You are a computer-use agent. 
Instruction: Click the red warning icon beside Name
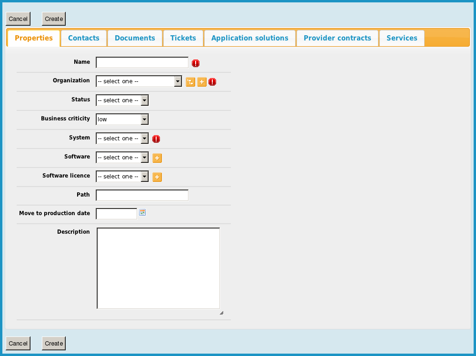click(x=196, y=63)
